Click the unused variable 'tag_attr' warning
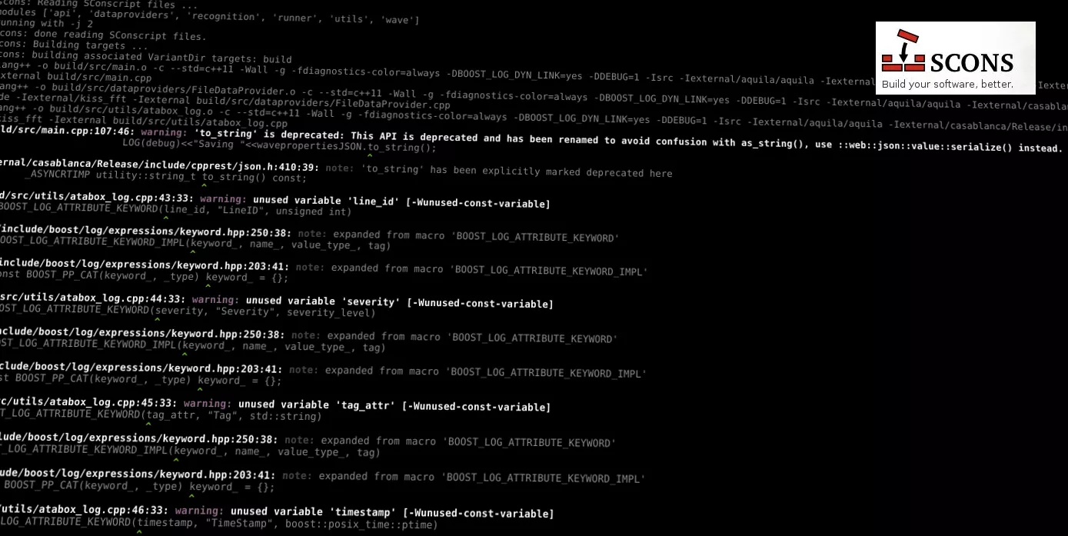 (317, 404)
